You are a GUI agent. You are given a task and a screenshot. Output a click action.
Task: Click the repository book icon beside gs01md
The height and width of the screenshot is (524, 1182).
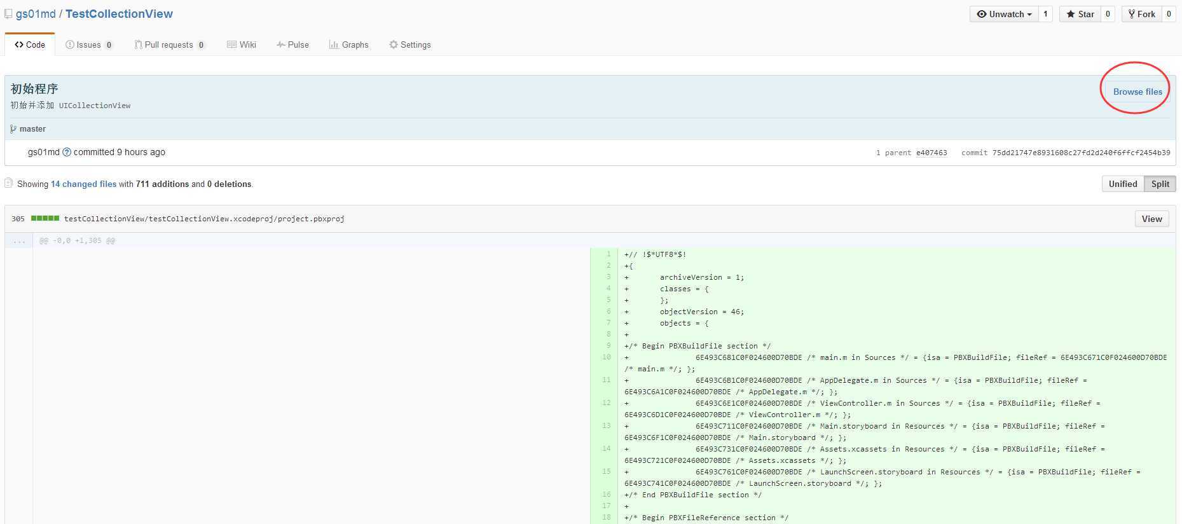(8, 14)
